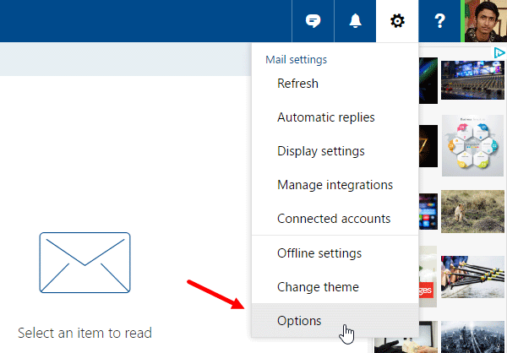The height and width of the screenshot is (353, 507).
Task: Open the help question mark icon
Action: 439,21
